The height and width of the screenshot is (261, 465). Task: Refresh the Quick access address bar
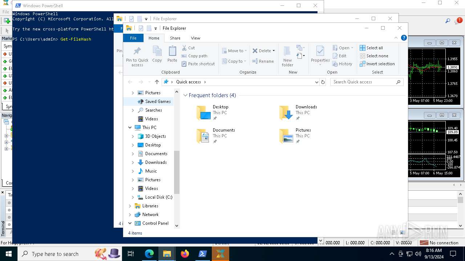click(x=323, y=82)
